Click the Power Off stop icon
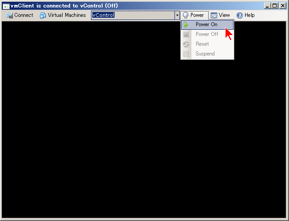289x221 pixels. pos(186,35)
